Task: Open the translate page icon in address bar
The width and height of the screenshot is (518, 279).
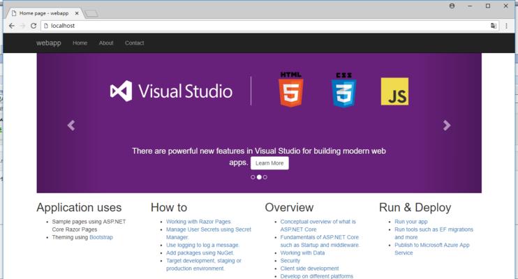Action: tap(494, 26)
